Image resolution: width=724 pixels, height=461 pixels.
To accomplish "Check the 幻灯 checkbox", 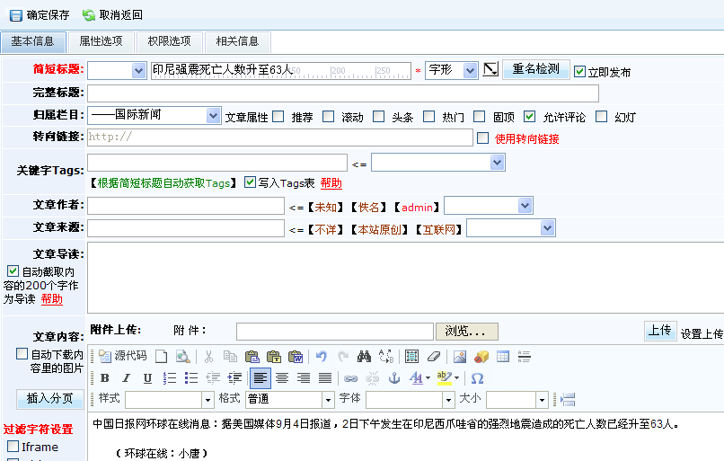I will click(601, 117).
